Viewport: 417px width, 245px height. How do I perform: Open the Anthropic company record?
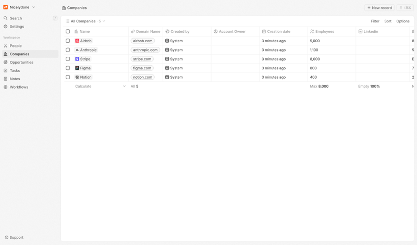tap(86, 50)
